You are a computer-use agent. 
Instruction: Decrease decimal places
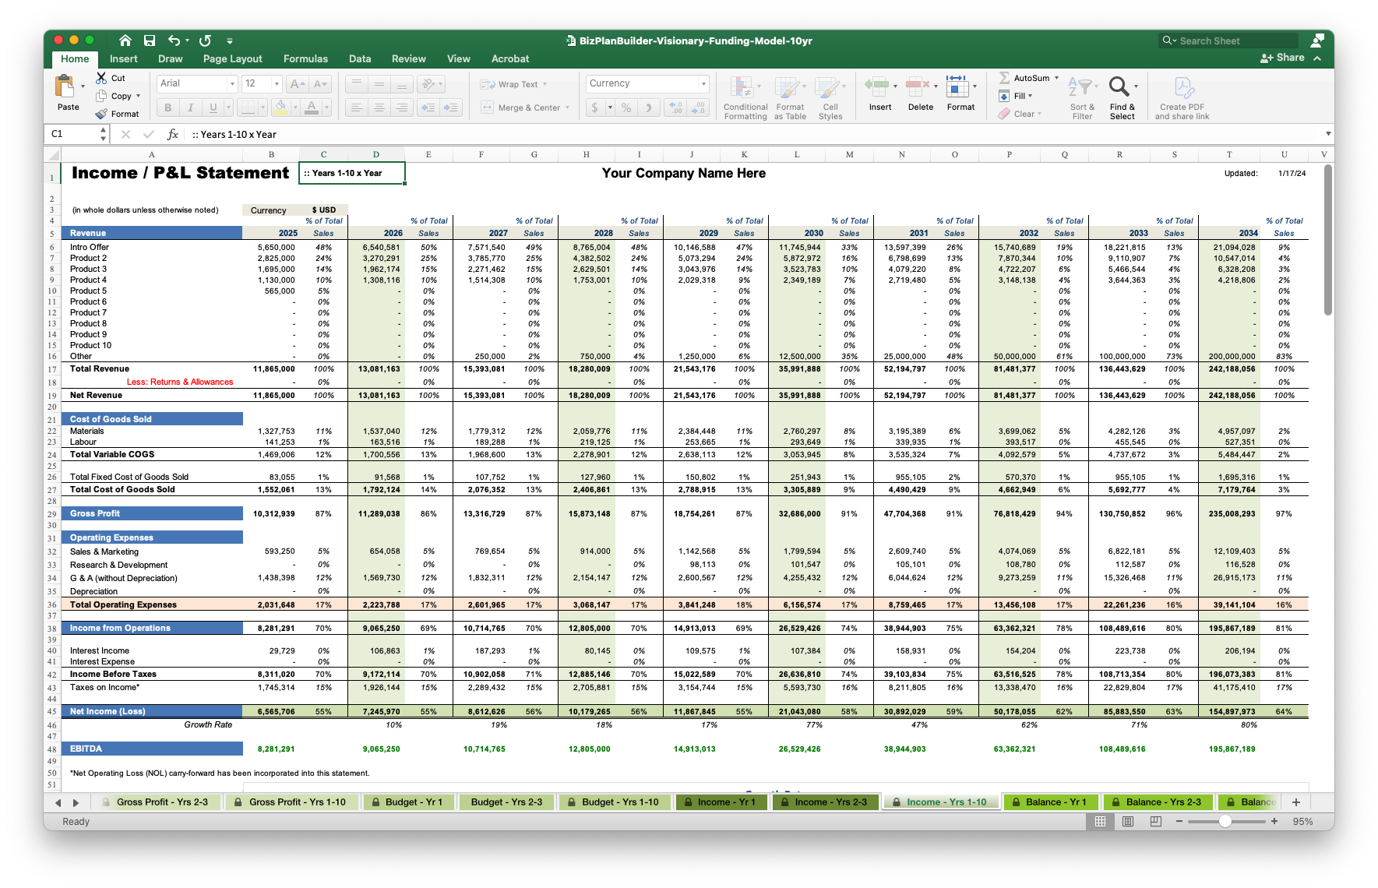pos(699,107)
